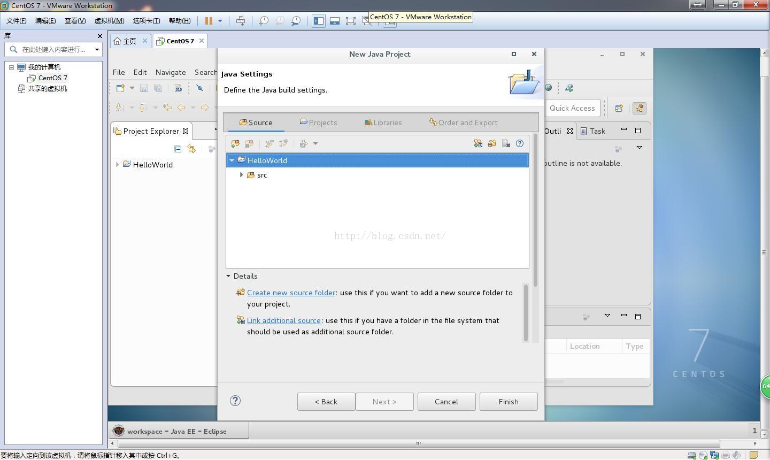Image resolution: width=770 pixels, height=460 pixels.
Task: Switch to the Projects tab
Action: pos(319,122)
